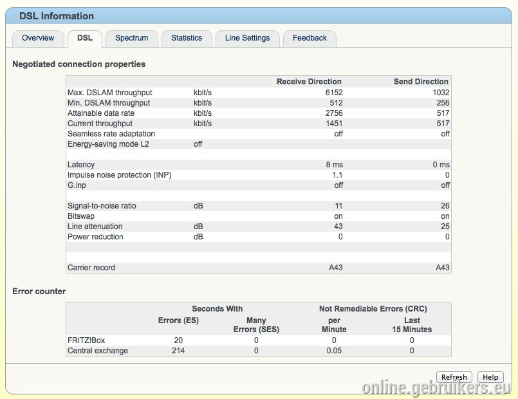
Task: Go to the Line Settings tab
Action: click(x=248, y=39)
